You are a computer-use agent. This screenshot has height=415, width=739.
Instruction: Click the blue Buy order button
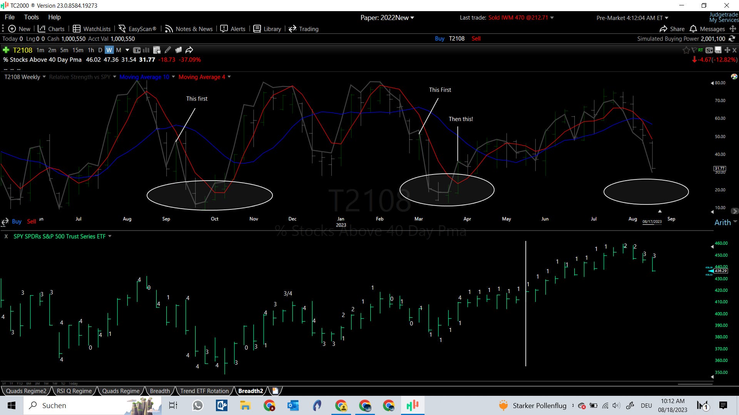coord(440,38)
